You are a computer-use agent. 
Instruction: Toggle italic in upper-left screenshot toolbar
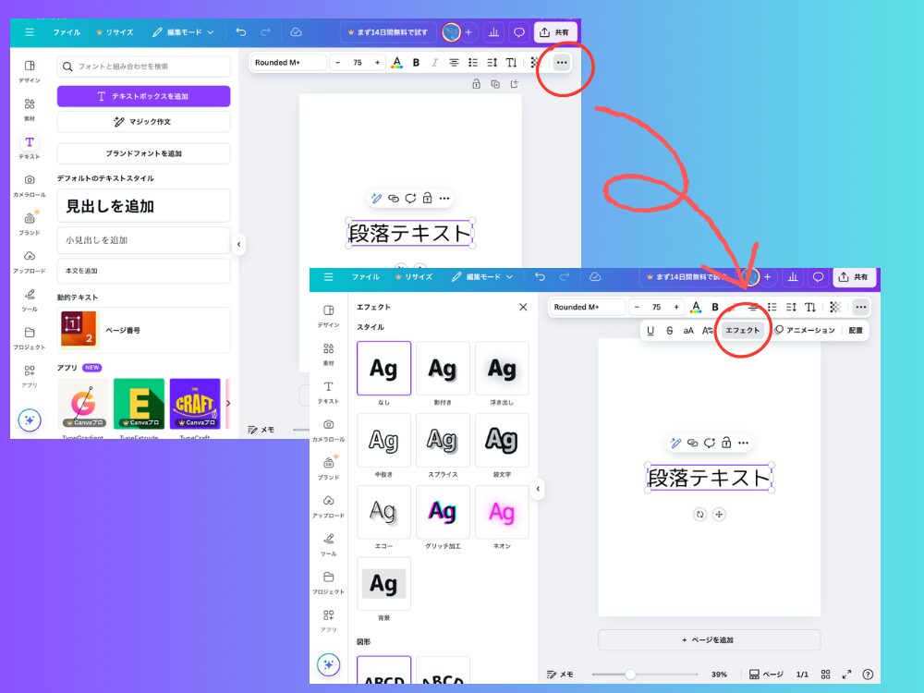(435, 63)
